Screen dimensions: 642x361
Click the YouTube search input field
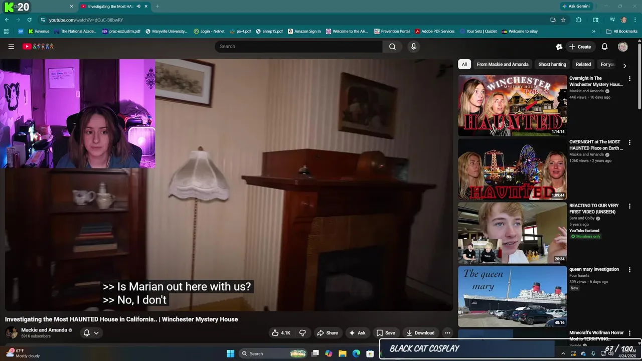tap(298, 47)
